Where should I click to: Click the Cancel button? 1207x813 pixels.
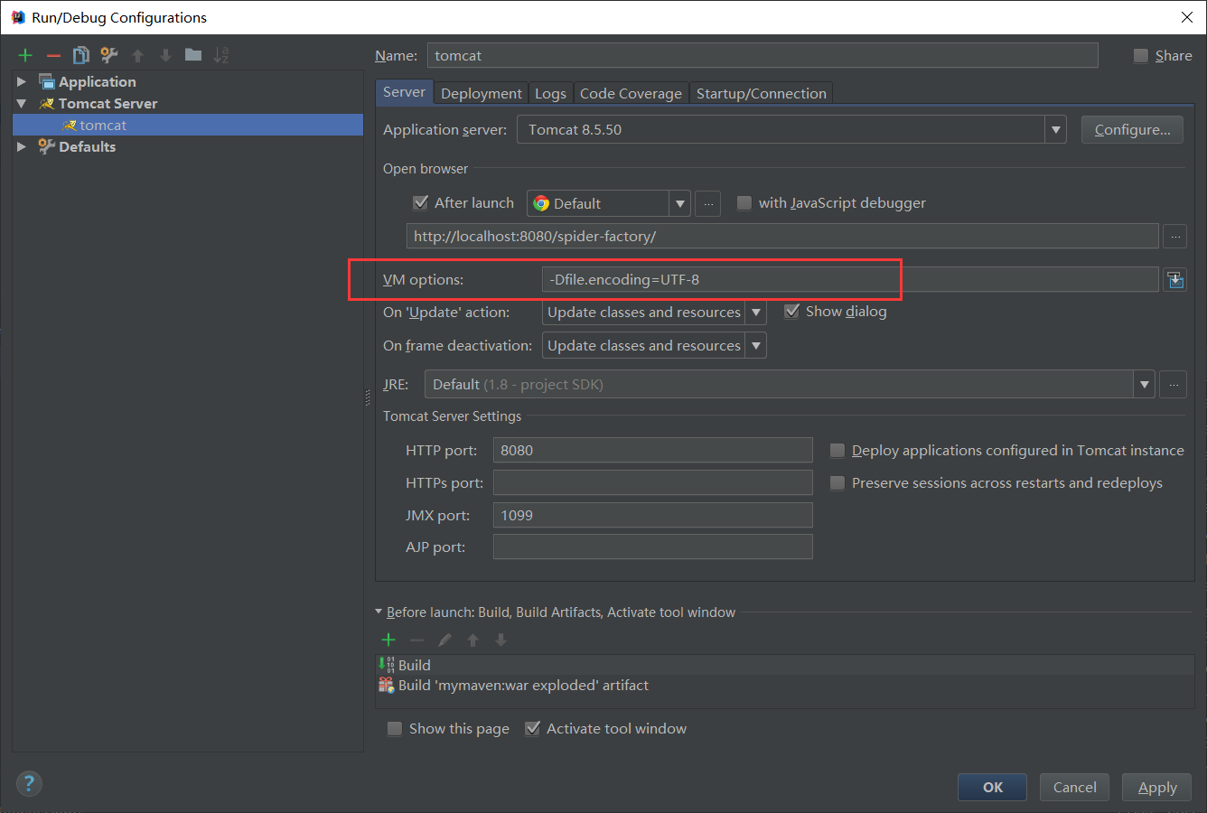coord(1074,787)
